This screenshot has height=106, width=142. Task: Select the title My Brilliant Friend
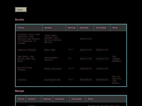[25, 69]
